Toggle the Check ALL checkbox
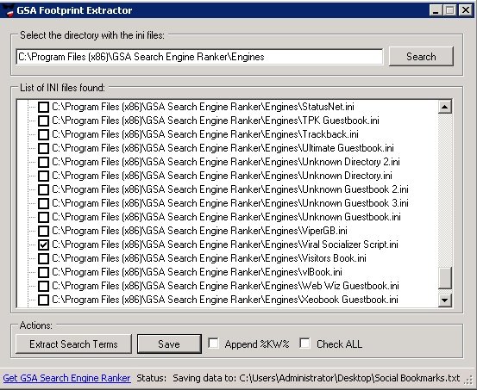Viewport: 477px width, 390px height. coord(304,344)
